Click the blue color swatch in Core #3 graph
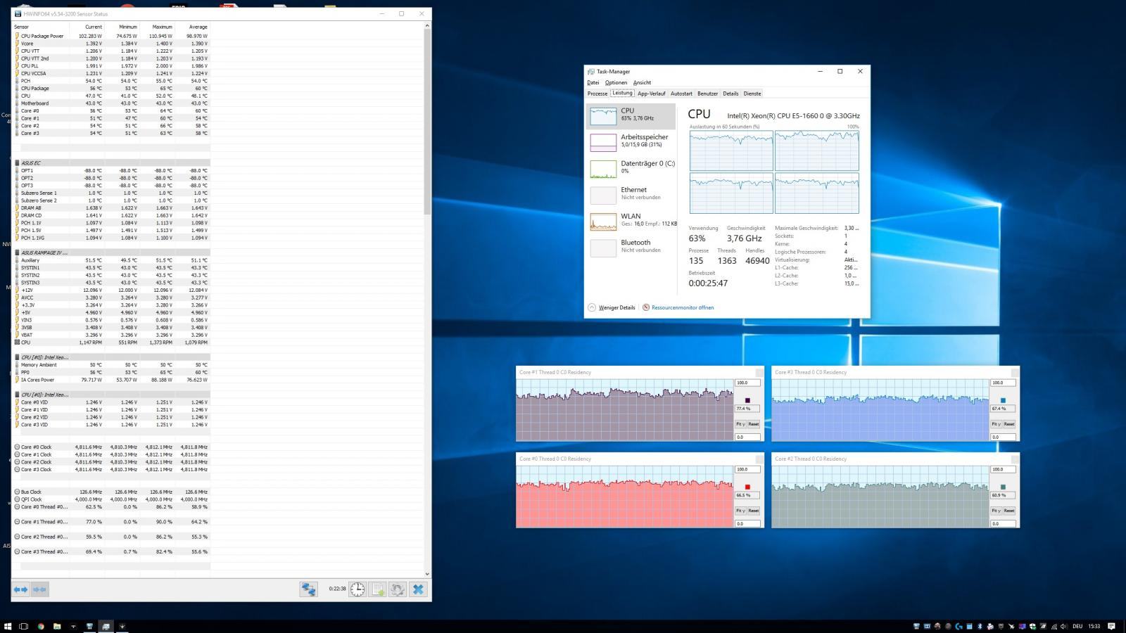1126x633 pixels. [x=1003, y=400]
